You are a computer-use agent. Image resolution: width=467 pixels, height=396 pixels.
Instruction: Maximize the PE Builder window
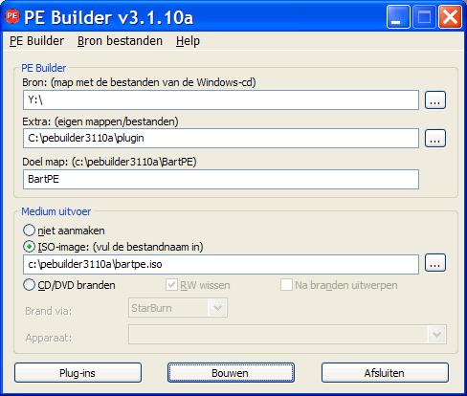coord(424,16)
